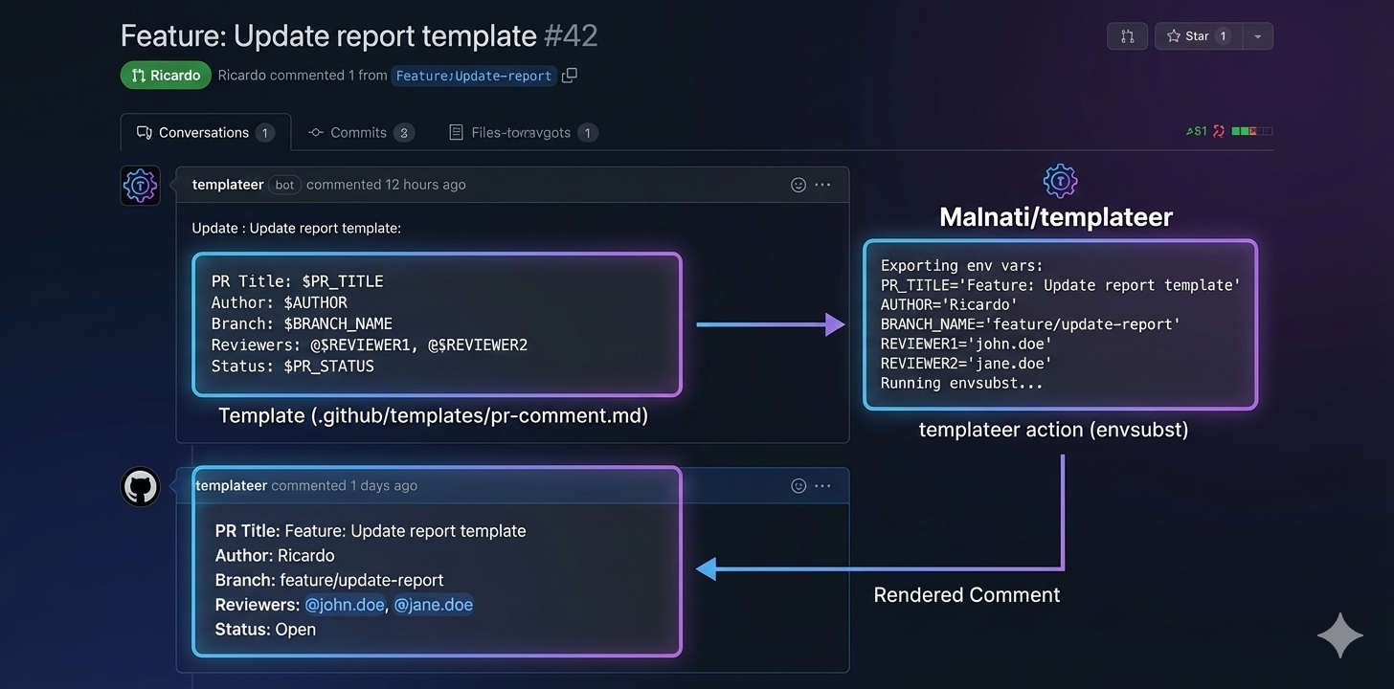Open the kebab menu on the rendered comment
The width and height of the screenshot is (1394, 689).
coord(822,485)
